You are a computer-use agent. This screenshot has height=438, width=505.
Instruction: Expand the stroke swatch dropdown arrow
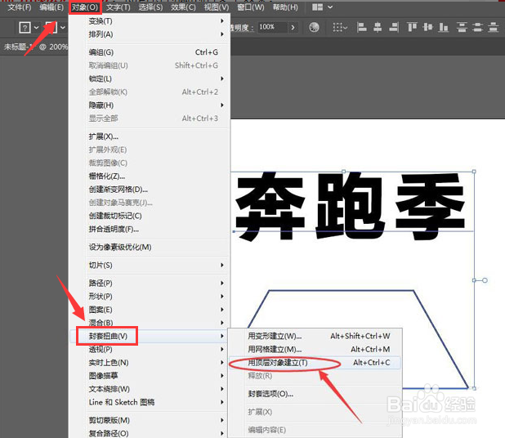coord(63,28)
